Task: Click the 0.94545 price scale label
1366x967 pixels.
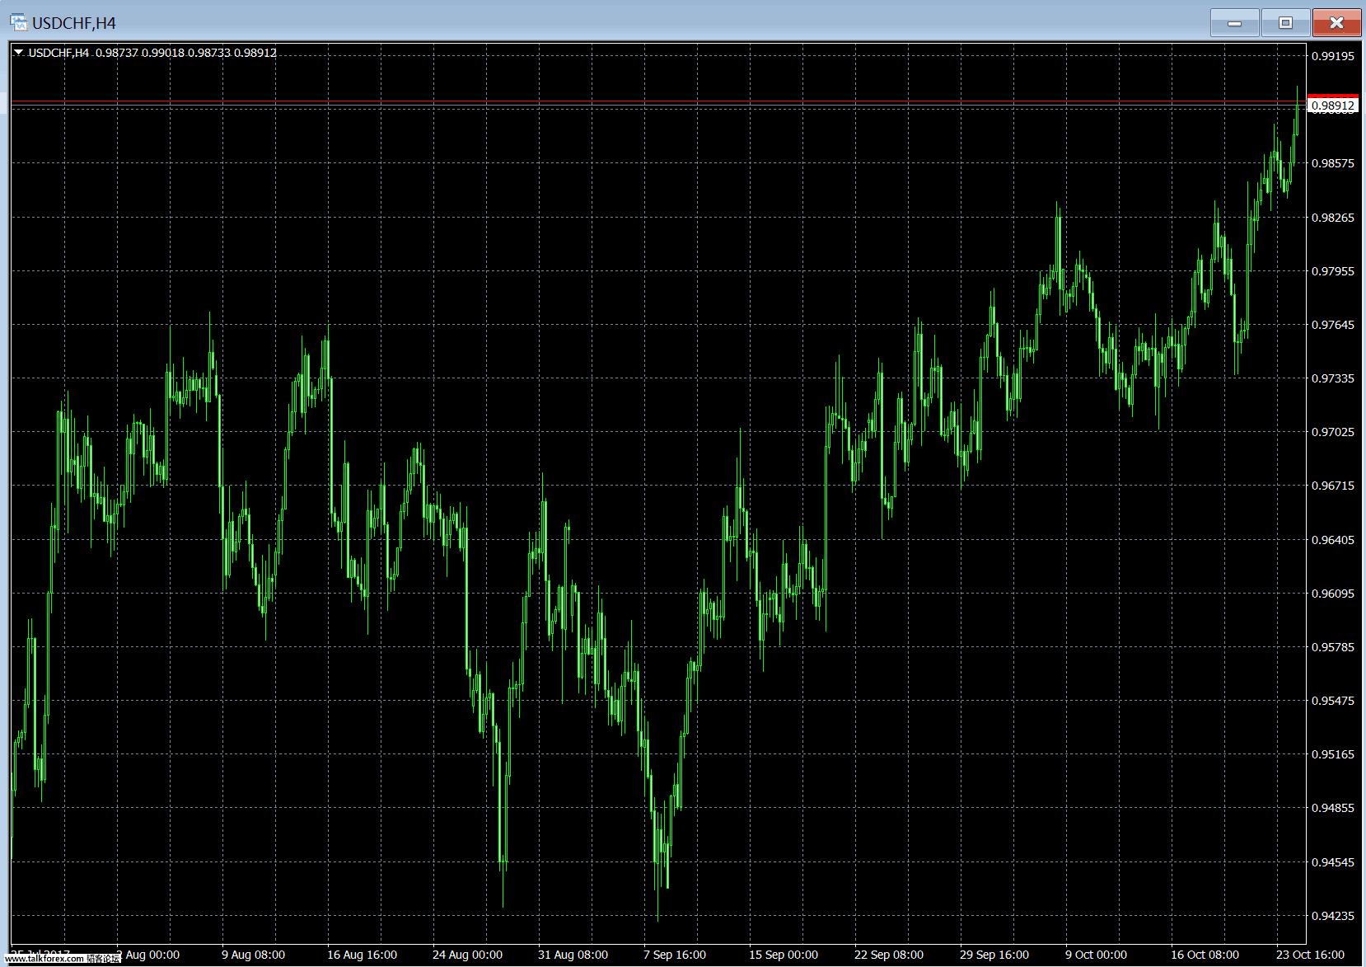Action: click(x=1332, y=862)
